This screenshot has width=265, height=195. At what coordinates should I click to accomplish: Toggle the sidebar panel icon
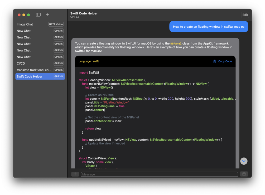[38, 15]
